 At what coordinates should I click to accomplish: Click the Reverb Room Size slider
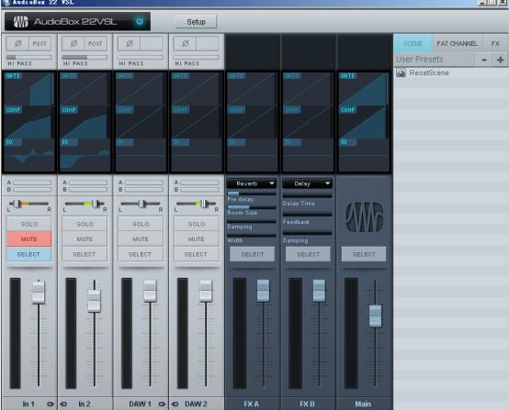tap(252, 206)
